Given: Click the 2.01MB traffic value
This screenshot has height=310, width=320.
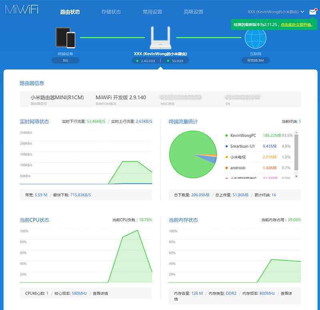Looking at the screenshot, I should click(270, 157).
